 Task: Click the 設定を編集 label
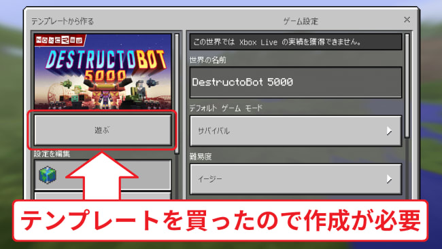(52, 154)
